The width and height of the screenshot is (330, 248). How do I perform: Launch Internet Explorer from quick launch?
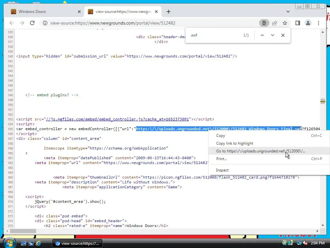38,243
